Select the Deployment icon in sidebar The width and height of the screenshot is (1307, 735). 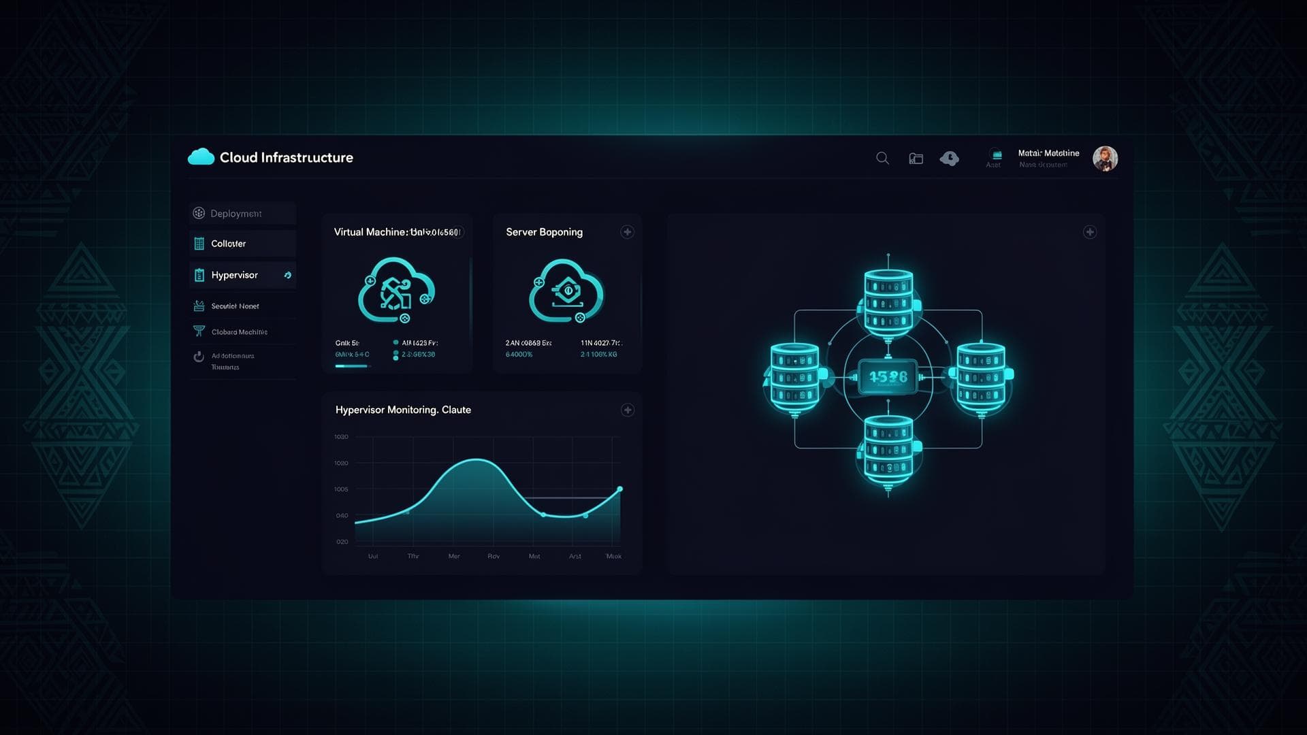point(199,213)
